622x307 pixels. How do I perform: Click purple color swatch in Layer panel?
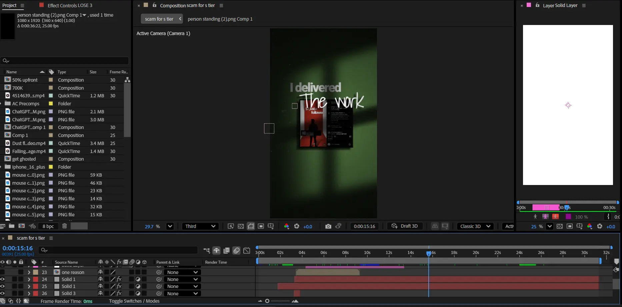click(x=568, y=217)
